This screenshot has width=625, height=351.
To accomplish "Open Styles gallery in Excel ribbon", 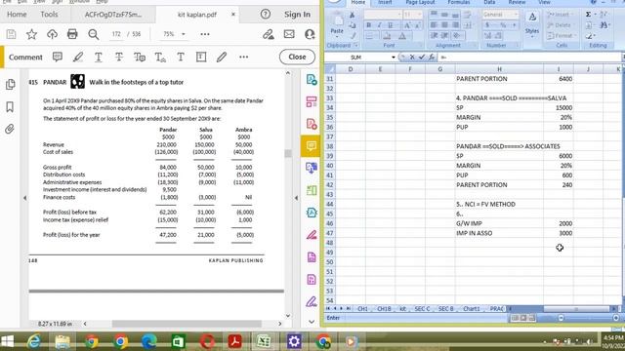I will click(532, 23).
